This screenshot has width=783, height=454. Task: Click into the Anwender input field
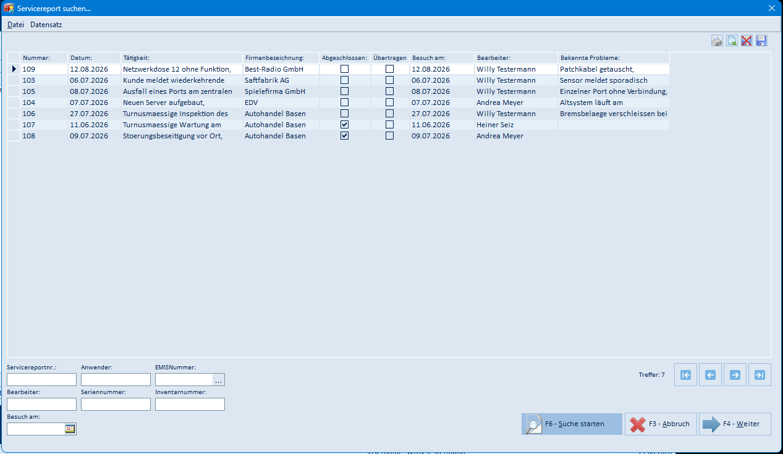[x=116, y=380]
